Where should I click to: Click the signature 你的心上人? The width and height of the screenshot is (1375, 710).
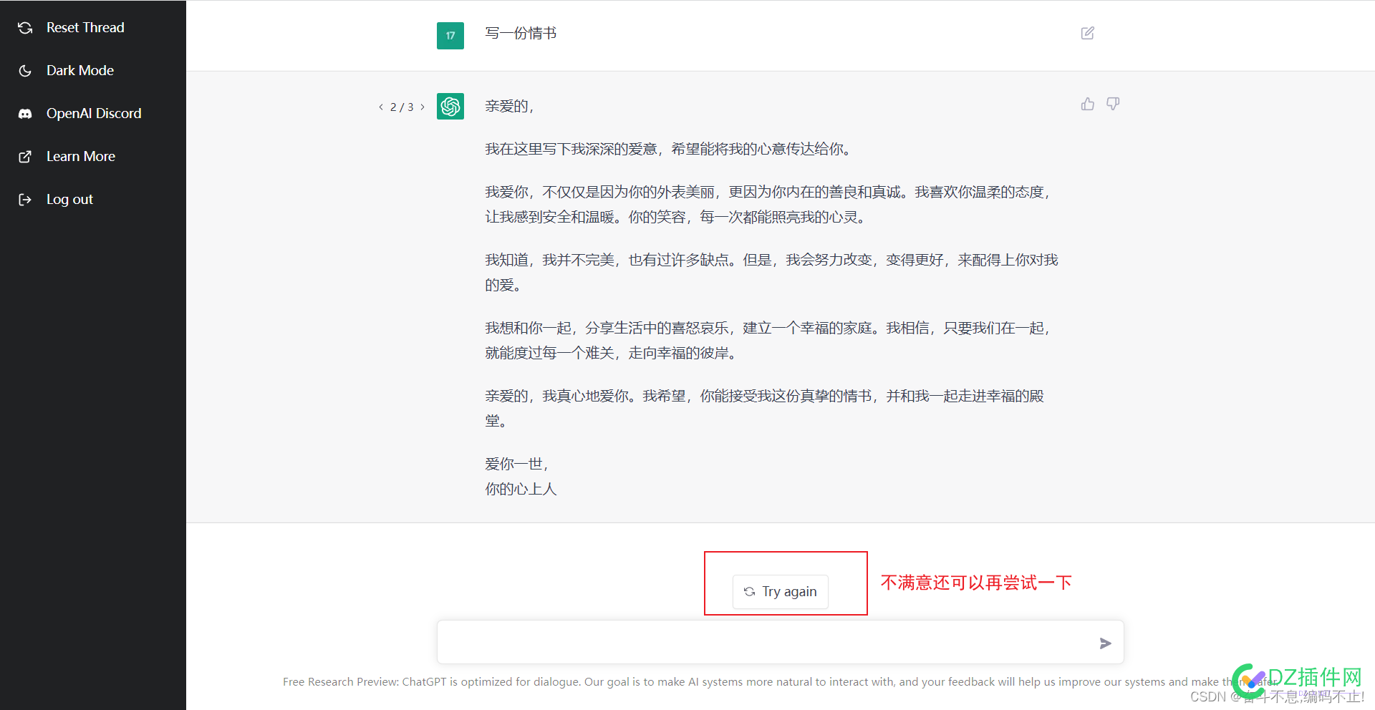coord(521,490)
